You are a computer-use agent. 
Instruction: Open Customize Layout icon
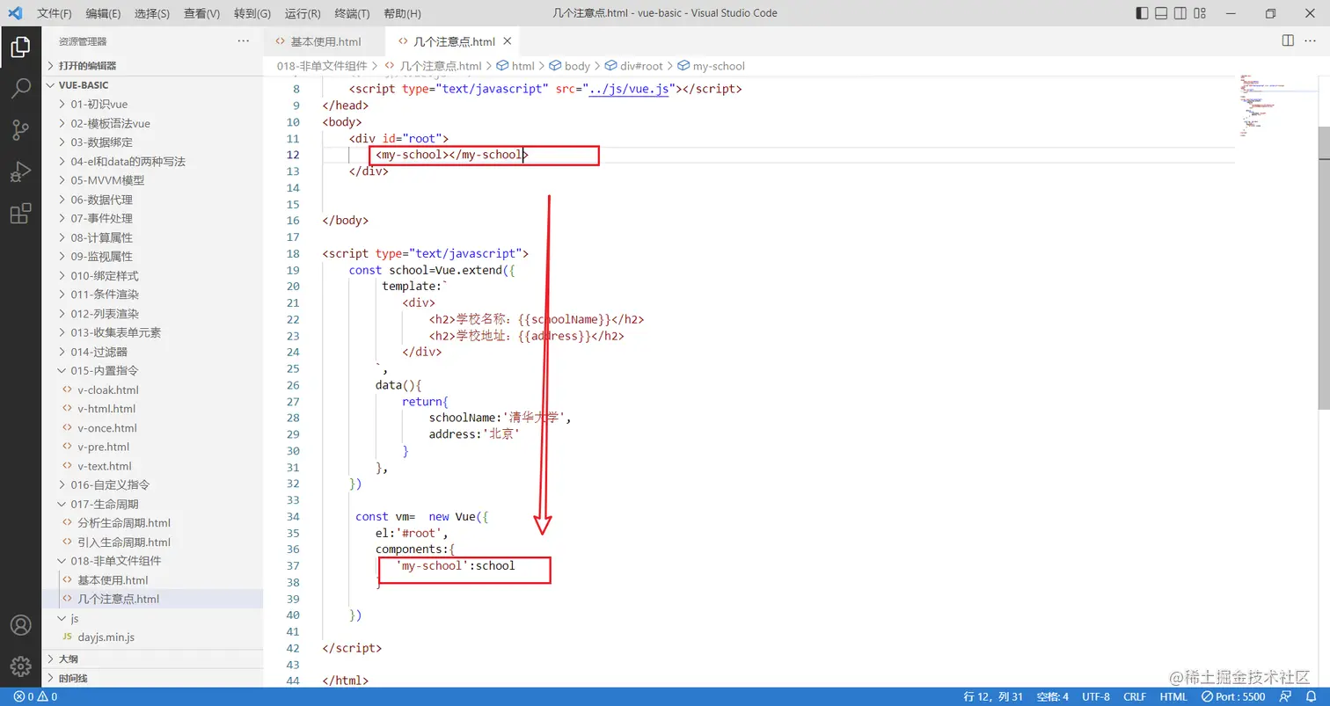point(1202,13)
